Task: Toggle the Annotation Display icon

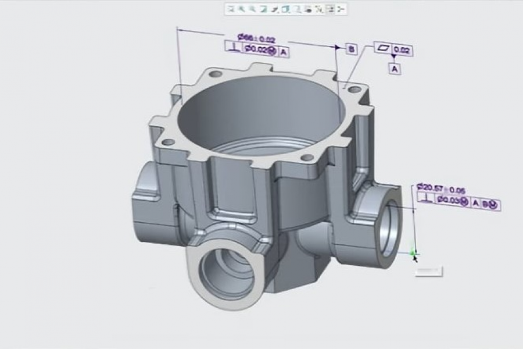Action: (x=331, y=9)
